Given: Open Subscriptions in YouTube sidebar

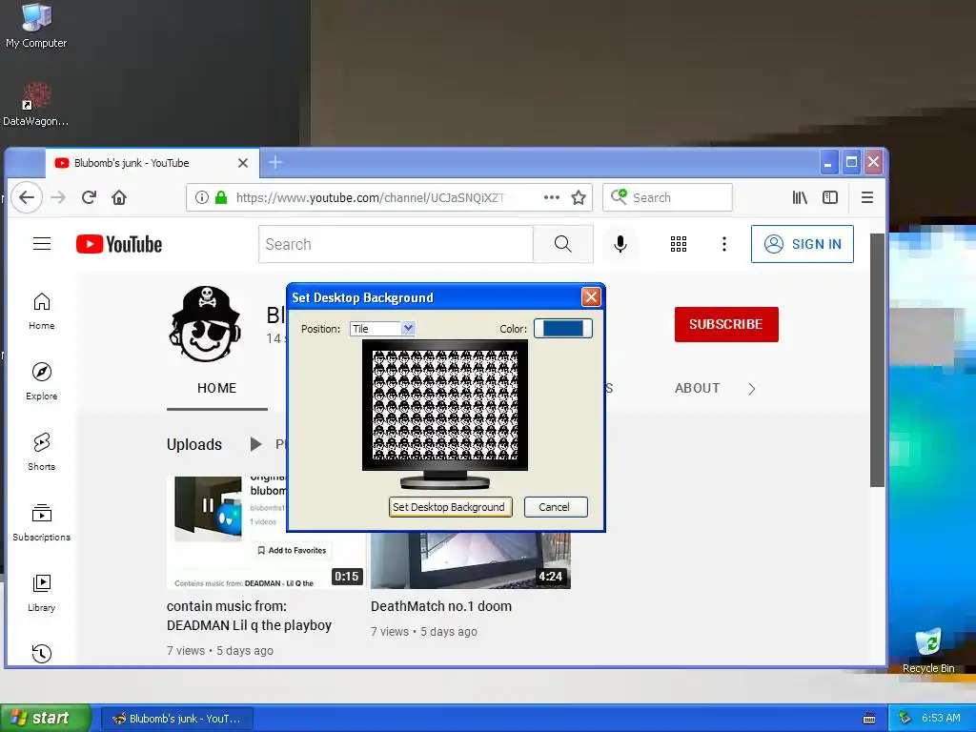Looking at the screenshot, I should [x=42, y=521].
